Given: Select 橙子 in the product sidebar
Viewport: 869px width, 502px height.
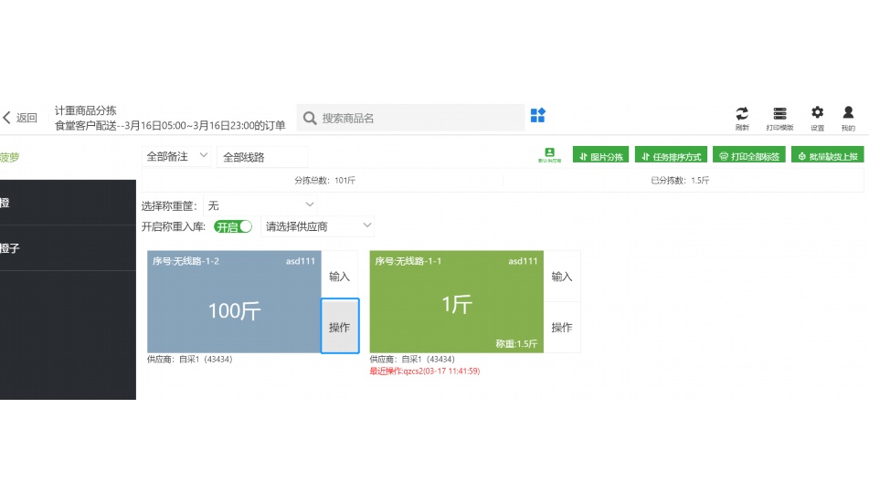Looking at the screenshot, I should [x=11, y=248].
